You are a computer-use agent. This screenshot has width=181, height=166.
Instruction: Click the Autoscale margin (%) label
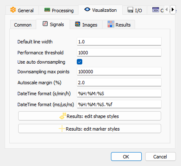pos(39,83)
